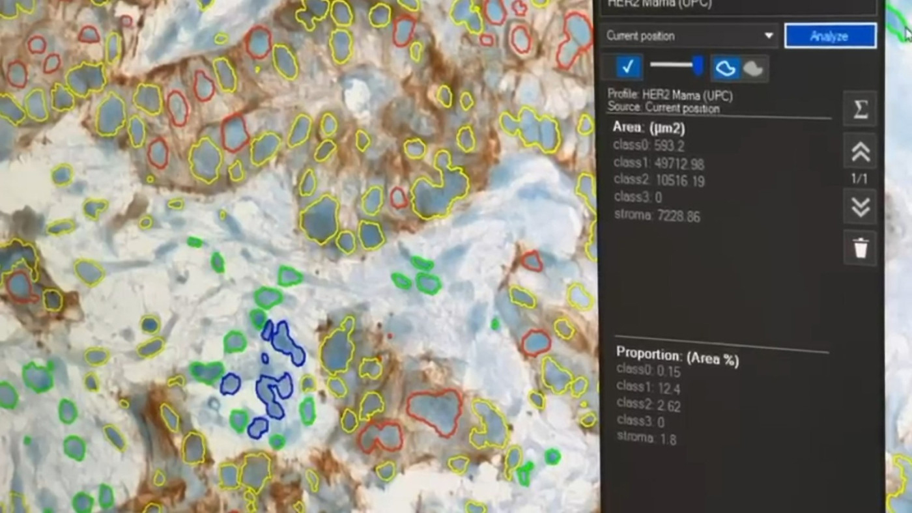Viewport: 912px width, 513px height.
Task: Click the Sigma summary icon
Action: 860,109
